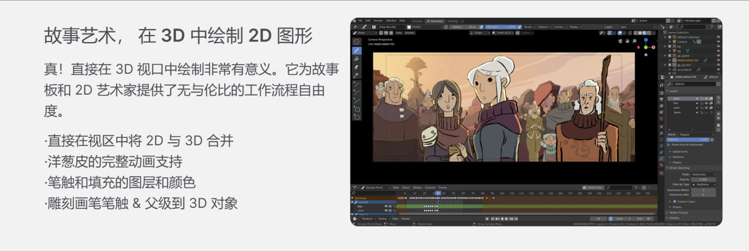749x251 pixels.
Task: Select the Fill bucket tool
Action: pyautogui.click(x=356, y=59)
